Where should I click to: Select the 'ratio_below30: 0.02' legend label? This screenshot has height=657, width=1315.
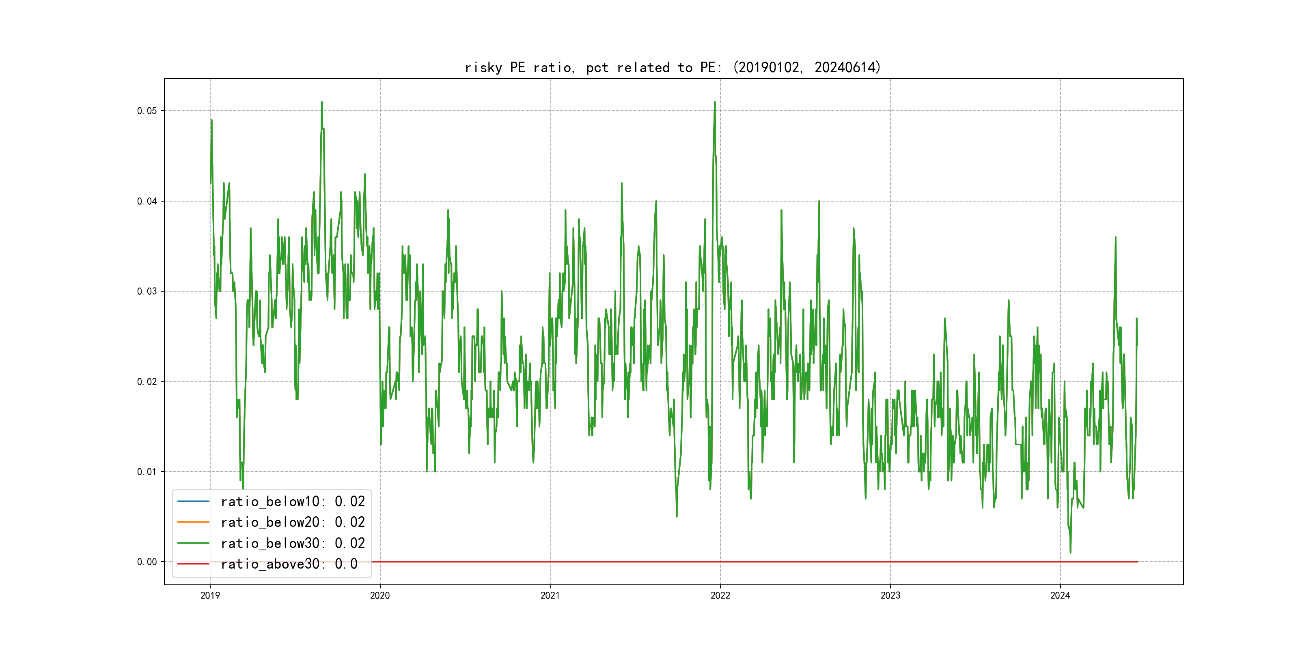293,543
